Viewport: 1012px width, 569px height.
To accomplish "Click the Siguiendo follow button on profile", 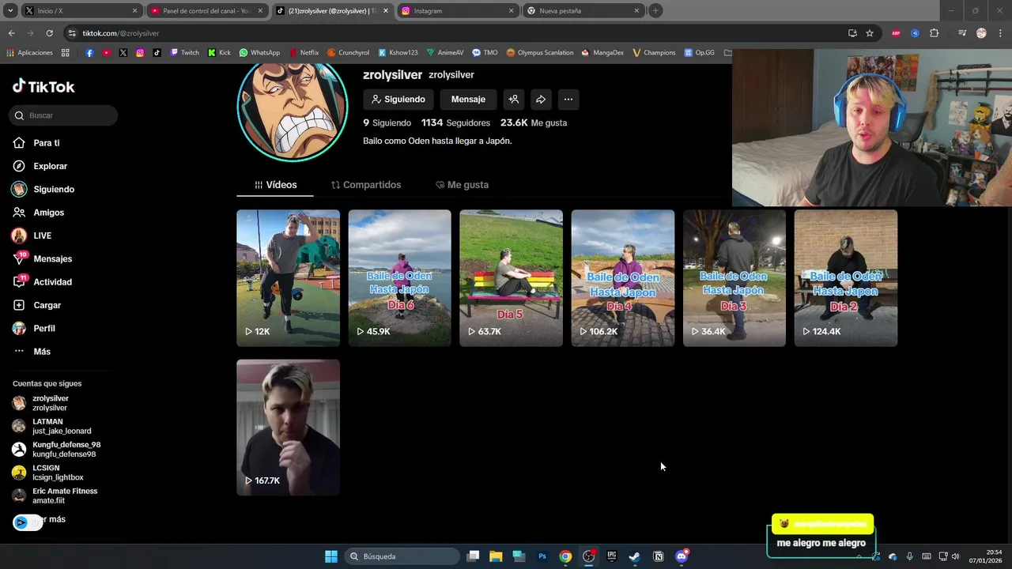I will (x=398, y=100).
